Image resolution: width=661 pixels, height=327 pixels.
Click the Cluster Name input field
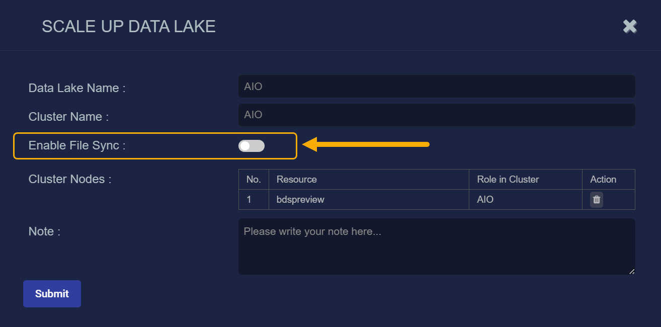pos(436,115)
